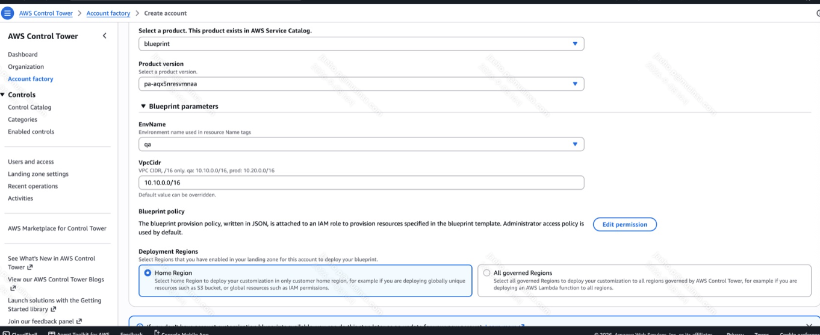
Task: Click the Create account breadcrumb text
Action: pyautogui.click(x=166, y=13)
